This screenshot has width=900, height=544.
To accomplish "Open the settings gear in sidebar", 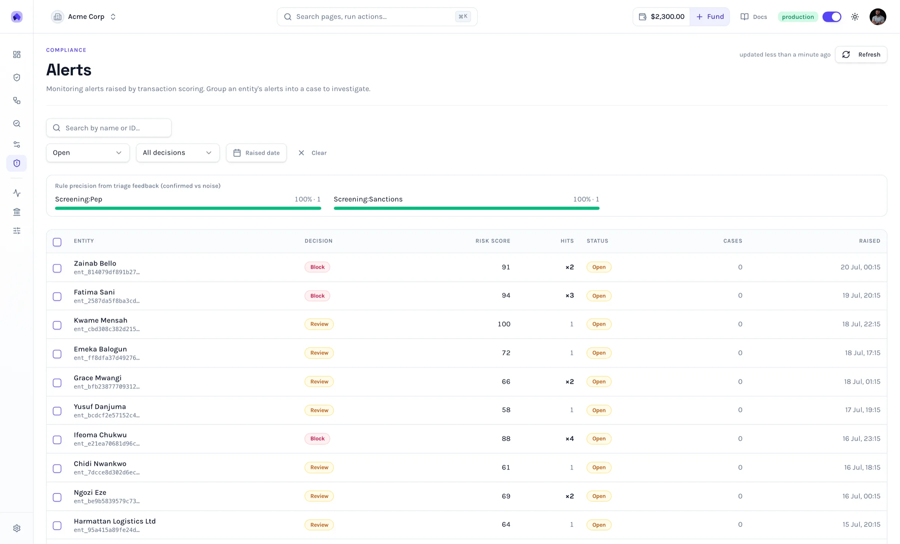I will (x=16, y=528).
